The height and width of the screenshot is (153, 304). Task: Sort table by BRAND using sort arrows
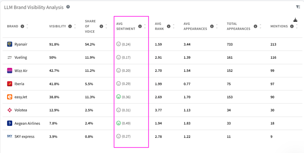[27, 26]
